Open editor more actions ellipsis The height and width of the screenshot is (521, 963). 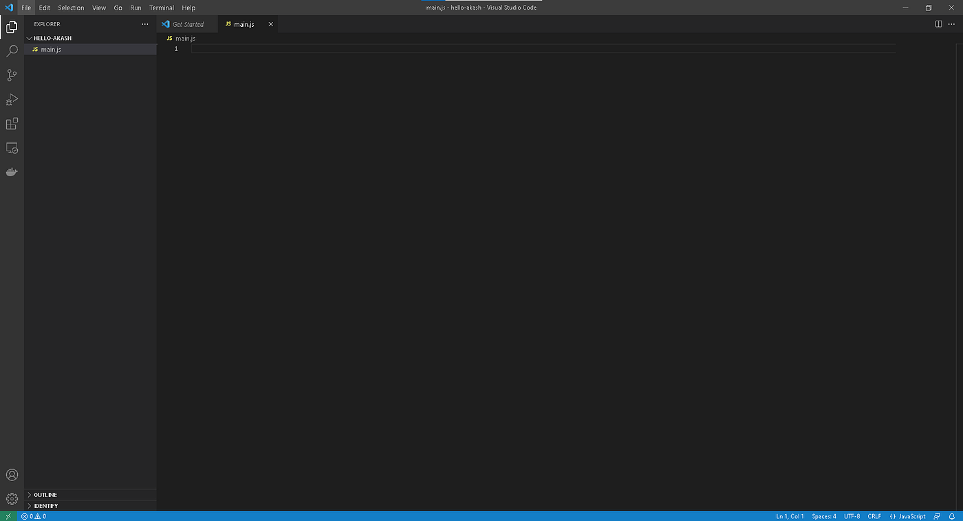click(952, 24)
